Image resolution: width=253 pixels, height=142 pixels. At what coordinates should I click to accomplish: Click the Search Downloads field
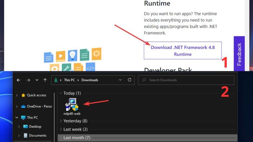186,80
